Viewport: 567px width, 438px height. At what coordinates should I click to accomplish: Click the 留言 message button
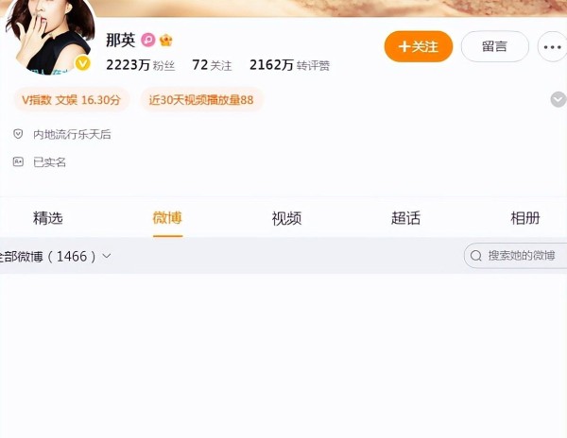(494, 46)
